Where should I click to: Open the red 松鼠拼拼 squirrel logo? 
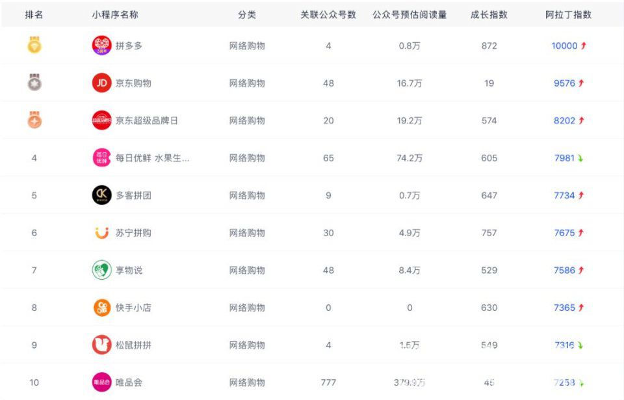[x=101, y=345]
